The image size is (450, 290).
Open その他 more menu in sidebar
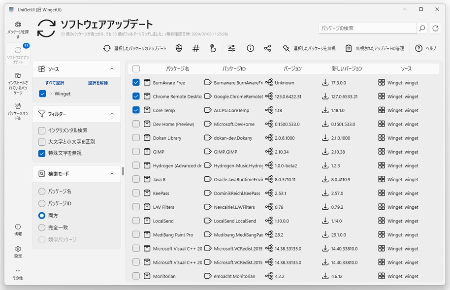18,274
